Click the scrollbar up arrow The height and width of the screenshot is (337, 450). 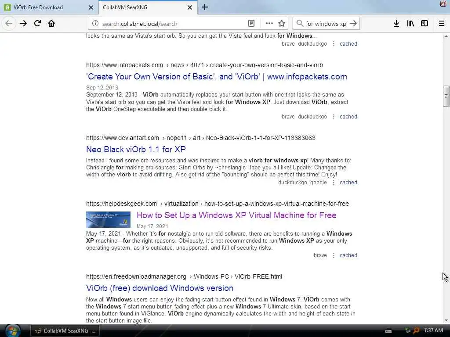(446, 36)
